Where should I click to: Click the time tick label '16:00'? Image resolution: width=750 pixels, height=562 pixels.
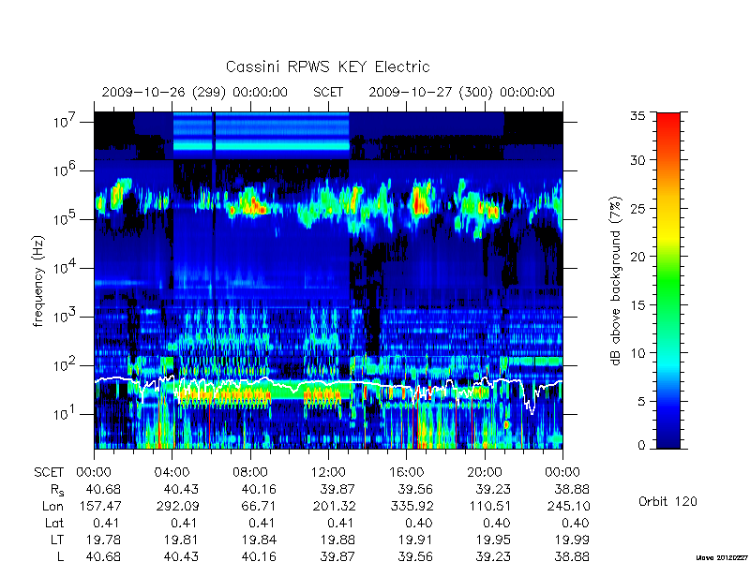point(406,472)
